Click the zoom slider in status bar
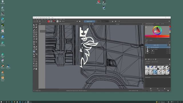This screenshot has width=183, height=103. click(x=165, y=91)
